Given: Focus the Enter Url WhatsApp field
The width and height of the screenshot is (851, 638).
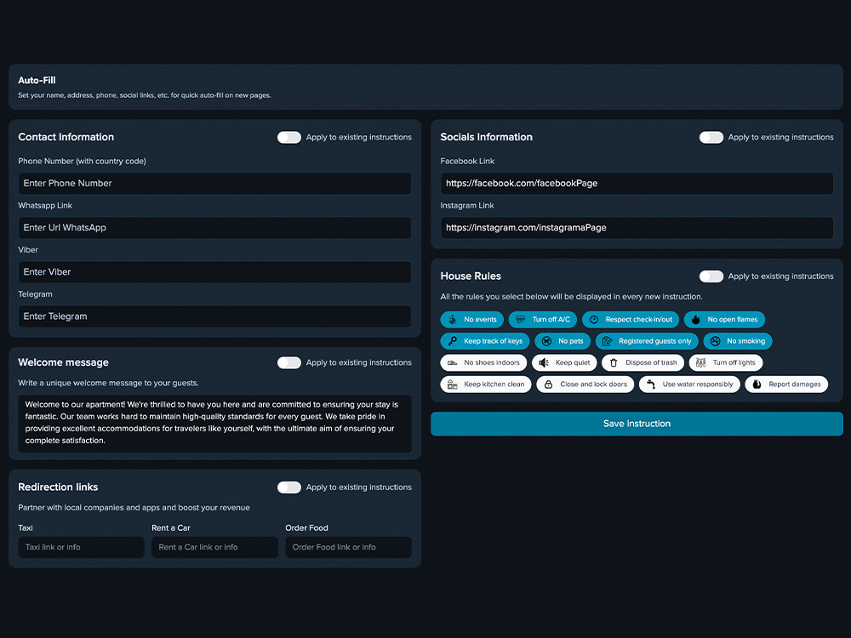Looking at the screenshot, I should pos(214,228).
